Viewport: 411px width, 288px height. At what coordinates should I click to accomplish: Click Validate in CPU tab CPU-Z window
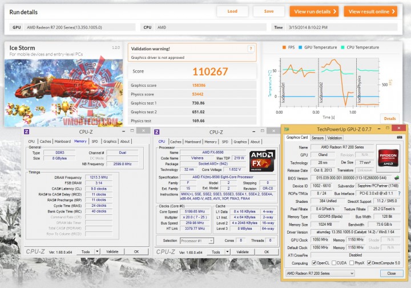(x=243, y=252)
